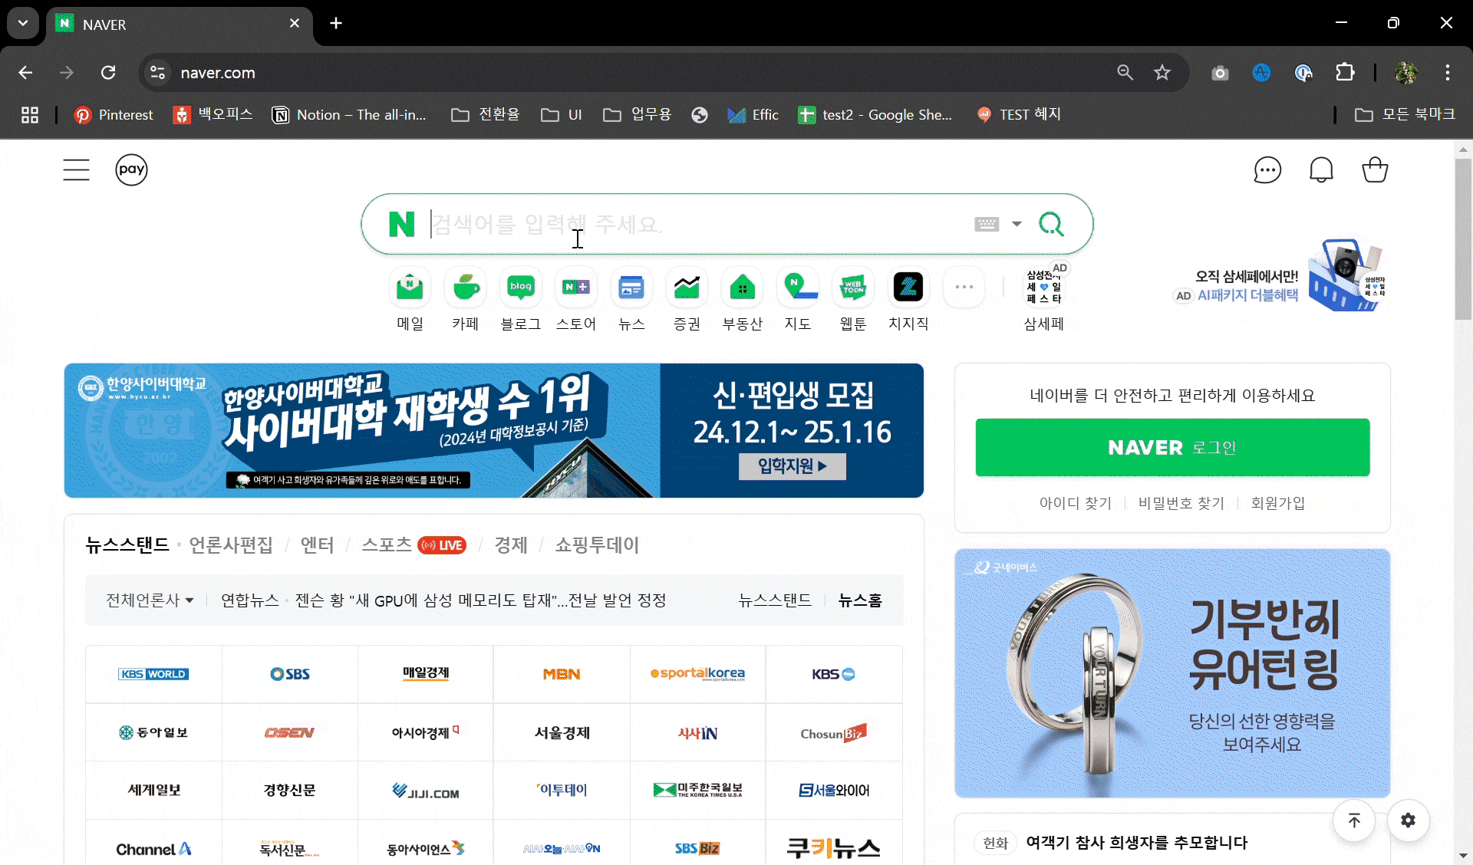This screenshot has width=1473, height=865.
Task: Click the green search magnifier button
Action: pos(1051,224)
